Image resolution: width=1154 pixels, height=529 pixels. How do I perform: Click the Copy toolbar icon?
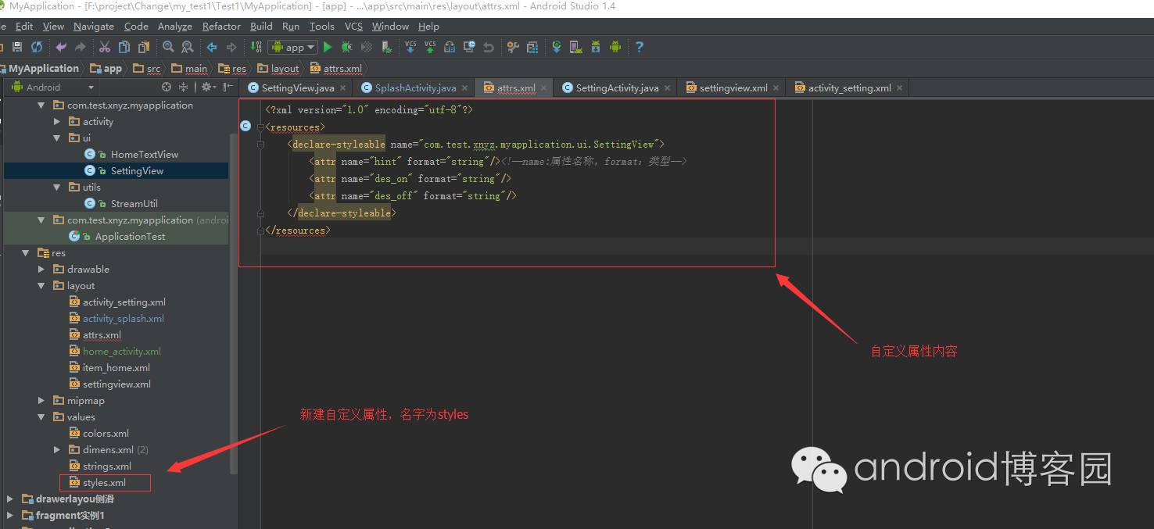[x=124, y=47]
